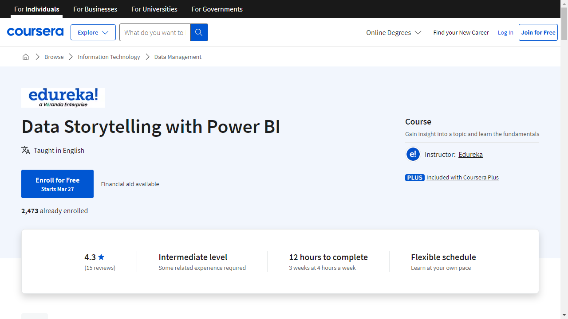Click the scrollbar down arrow
The width and height of the screenshot is (568, 319).
564,315
